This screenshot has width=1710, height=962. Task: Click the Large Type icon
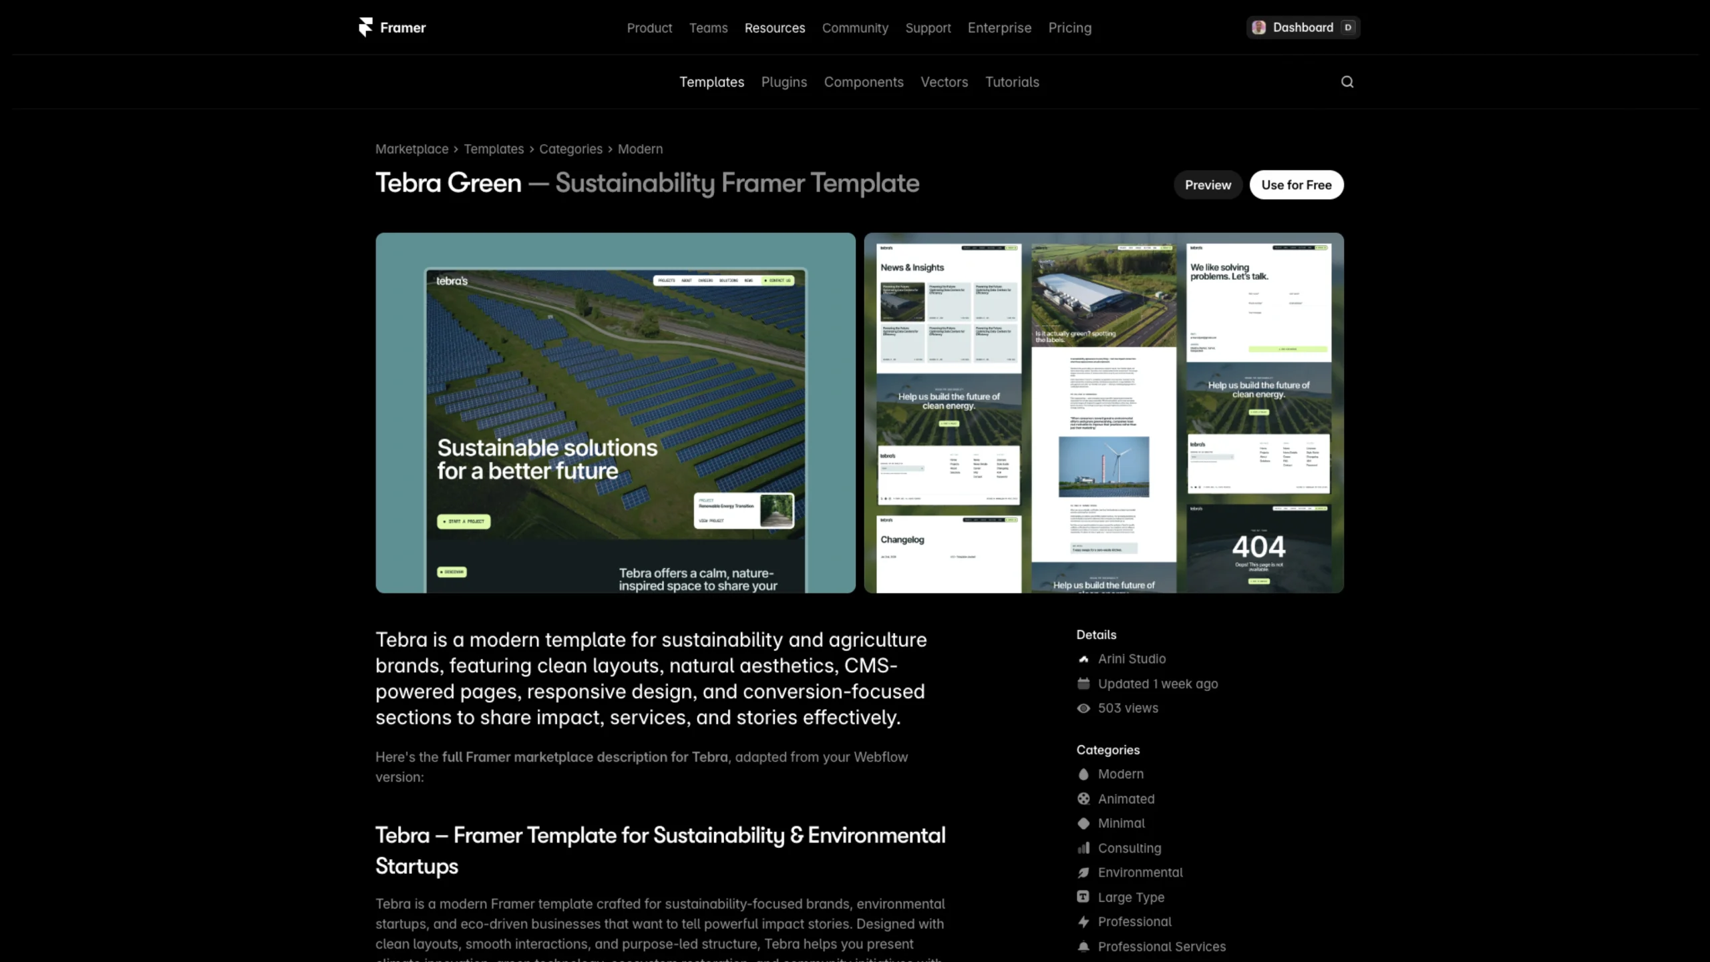coord(1083,897)
